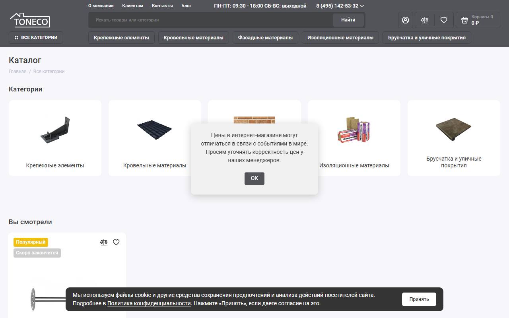Select Изоляционные материалы in the nav bar
Image resolution: width=509 pixels, height=318 pixels.
point(340,38)
